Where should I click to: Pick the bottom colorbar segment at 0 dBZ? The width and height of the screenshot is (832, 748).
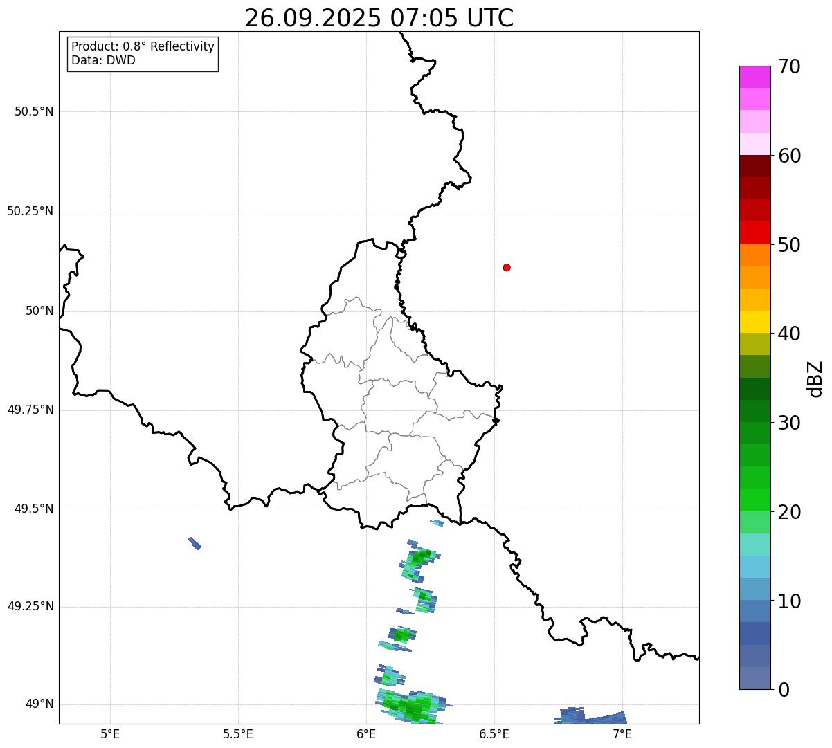(x=754, y=678)
